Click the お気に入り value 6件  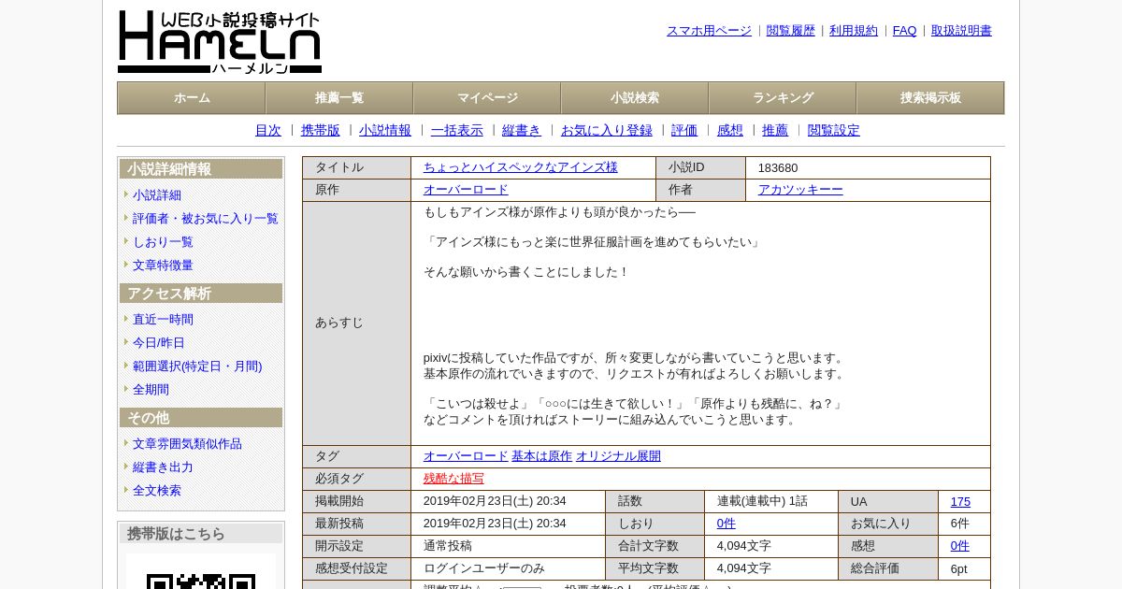pyautogui.click(x=960, y=524)
